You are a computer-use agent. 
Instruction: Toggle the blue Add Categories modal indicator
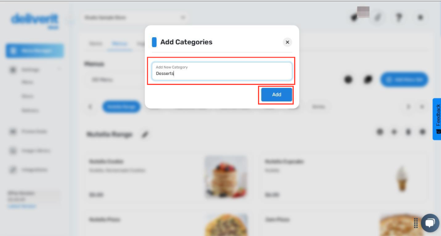[154, 42]
